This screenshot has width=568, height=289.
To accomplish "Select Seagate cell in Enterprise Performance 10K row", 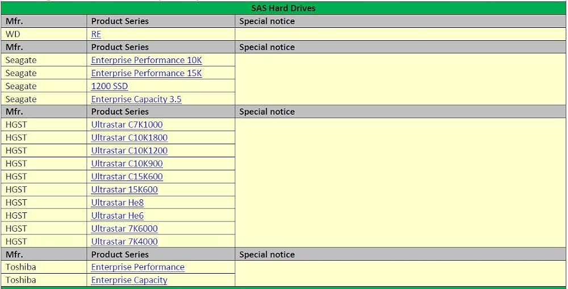I will (44, 60).
